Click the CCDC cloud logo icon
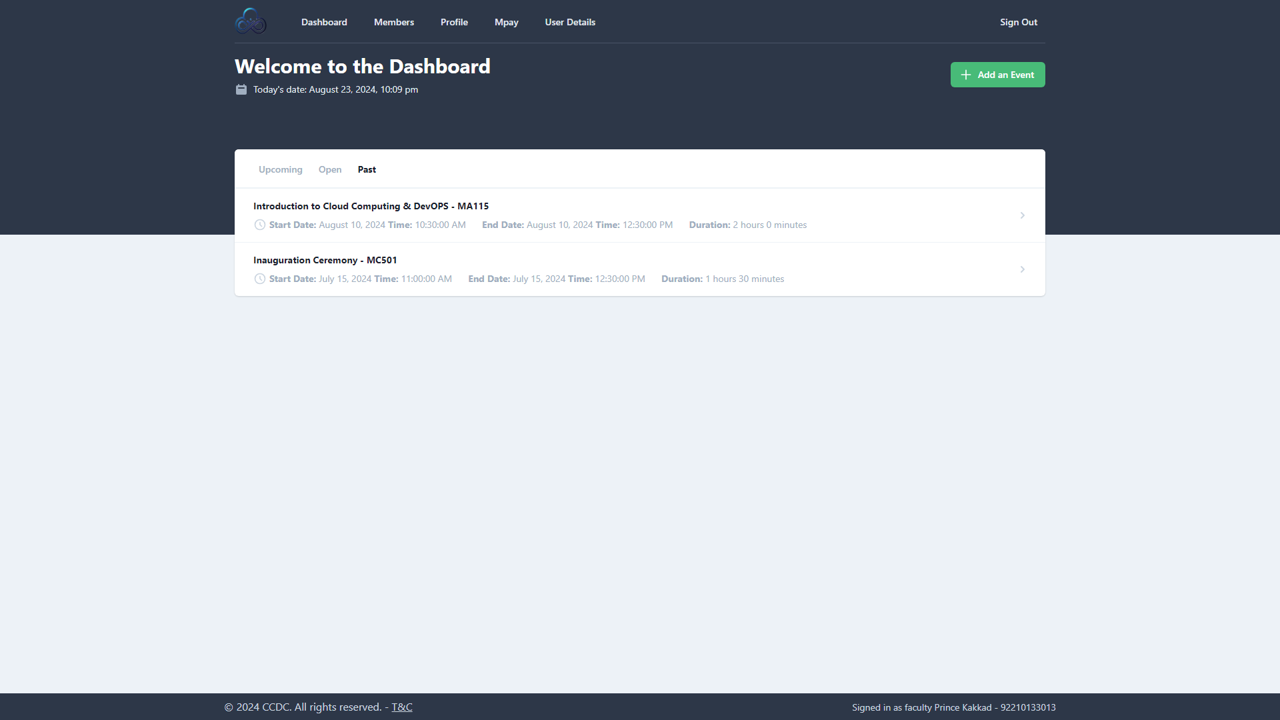 (251, 21)
